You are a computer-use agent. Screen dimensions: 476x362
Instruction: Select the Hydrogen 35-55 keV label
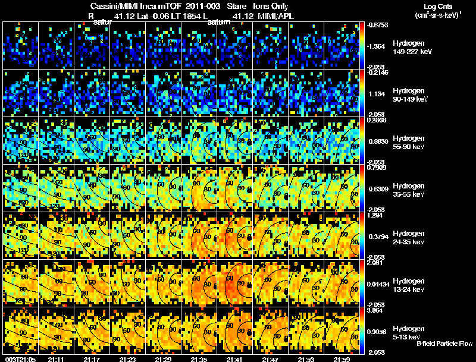[409, 190]
